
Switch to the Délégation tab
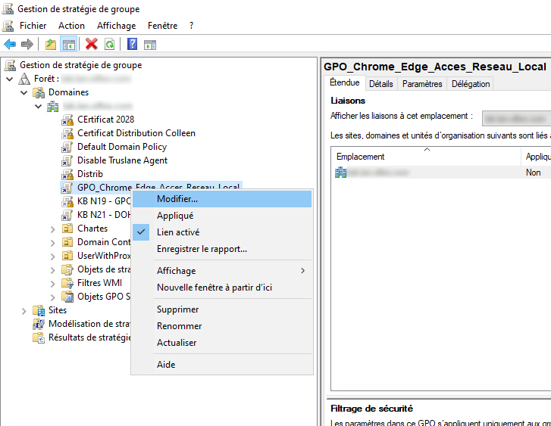click(x=471, y=84)
